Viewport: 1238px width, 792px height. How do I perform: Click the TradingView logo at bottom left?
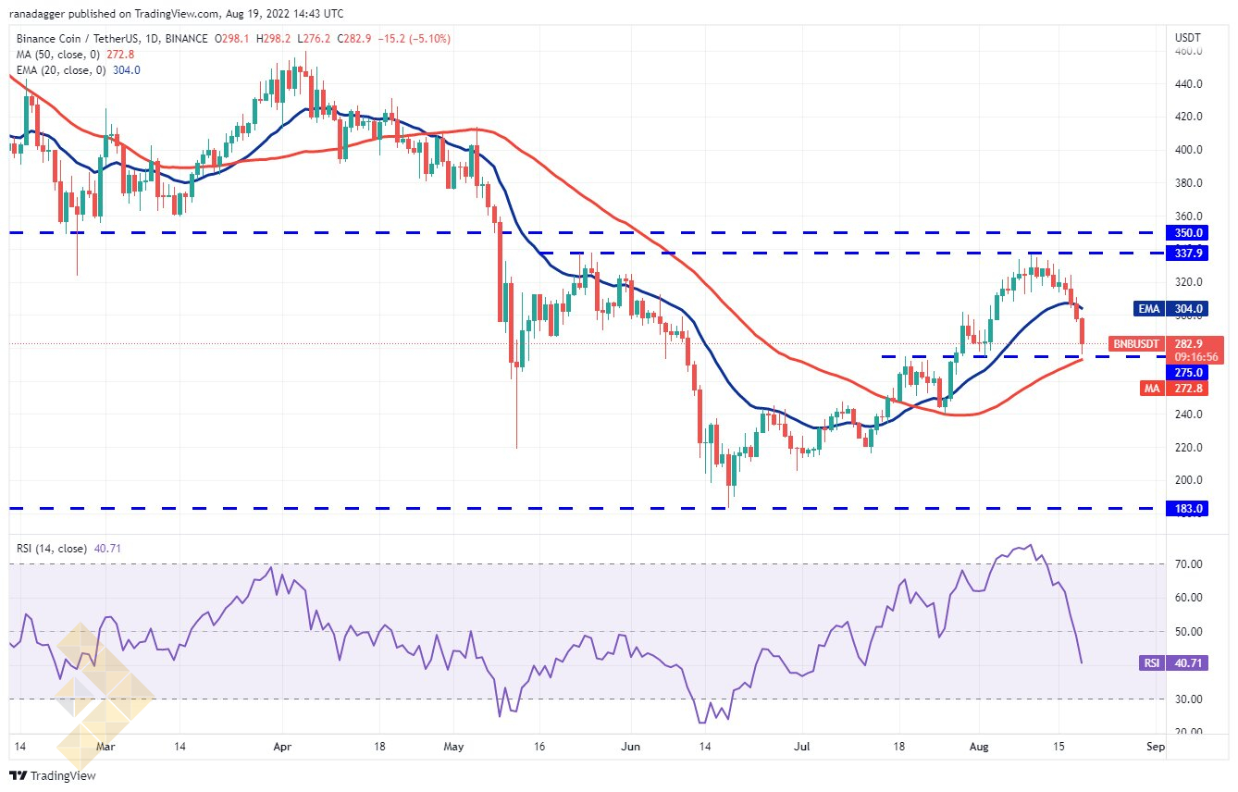click(x=53, y=775)
